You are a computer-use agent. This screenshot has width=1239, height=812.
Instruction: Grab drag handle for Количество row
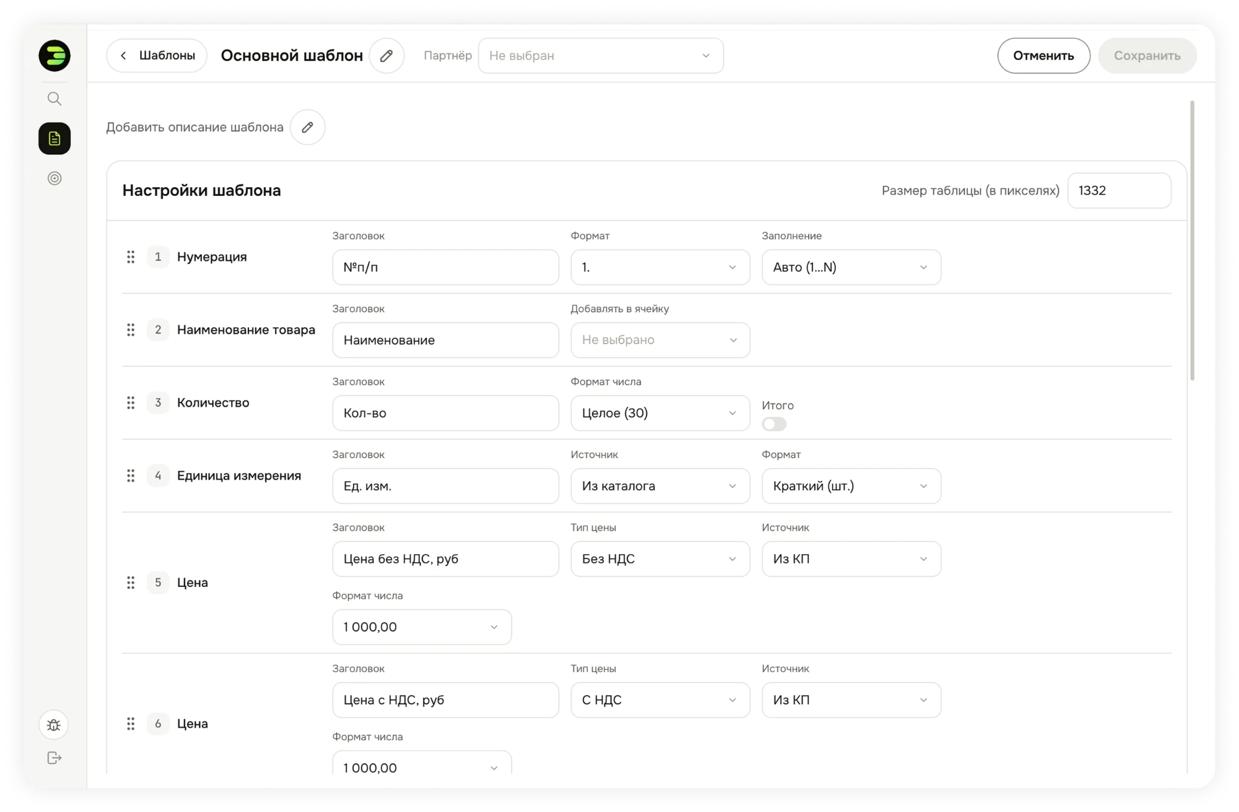131,403
